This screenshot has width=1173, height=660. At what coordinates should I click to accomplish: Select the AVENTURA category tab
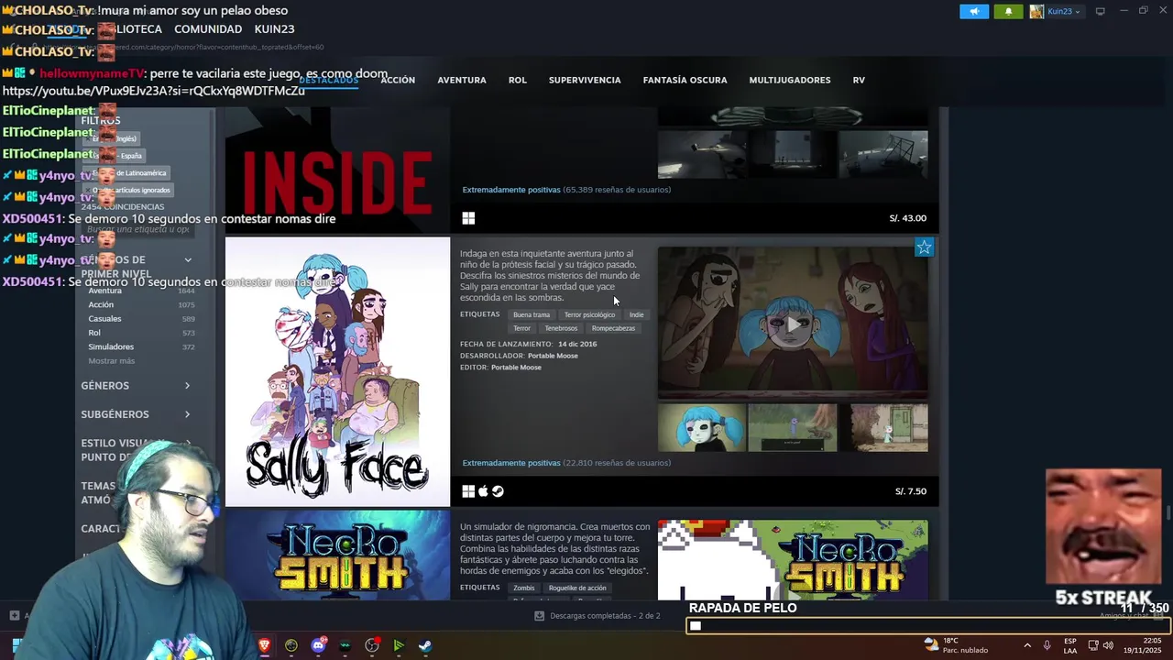(462, 80)
